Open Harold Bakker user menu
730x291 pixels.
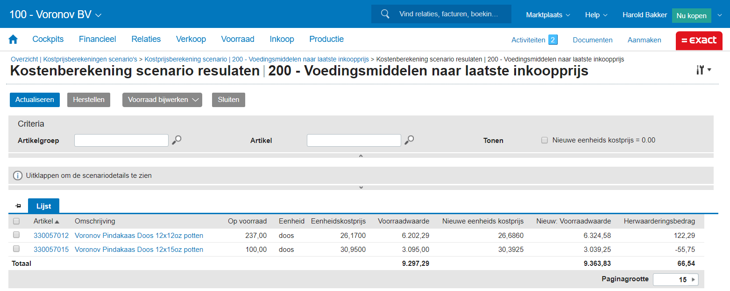[x=645, y=15]
